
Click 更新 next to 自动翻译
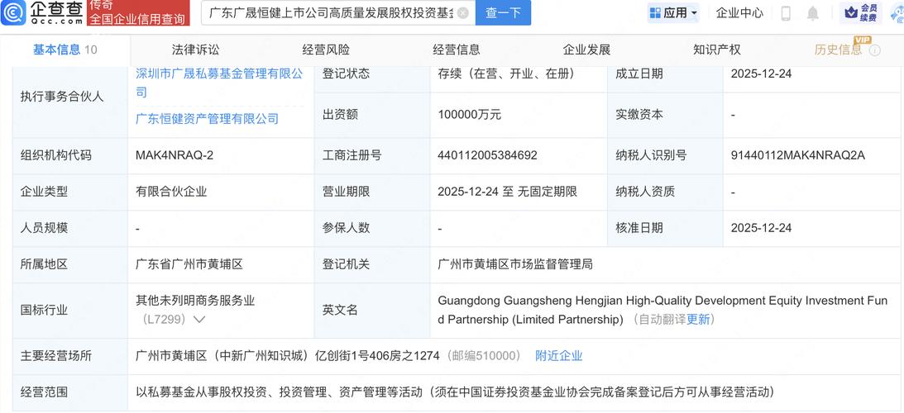(698, 320)
